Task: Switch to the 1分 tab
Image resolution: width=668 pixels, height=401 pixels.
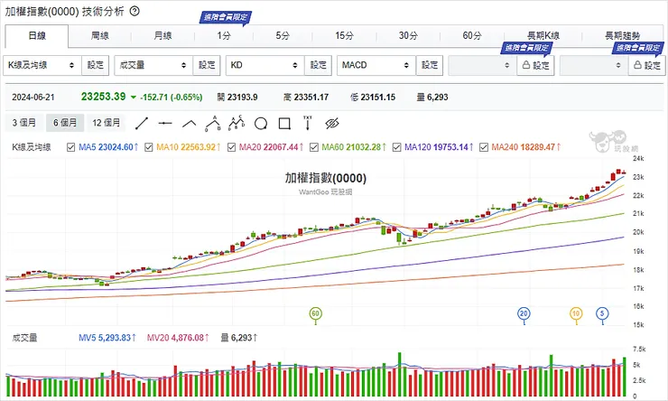Action: (x=224, y=36)
